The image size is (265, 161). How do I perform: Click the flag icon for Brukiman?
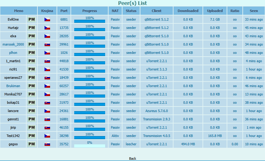[47, 86]
